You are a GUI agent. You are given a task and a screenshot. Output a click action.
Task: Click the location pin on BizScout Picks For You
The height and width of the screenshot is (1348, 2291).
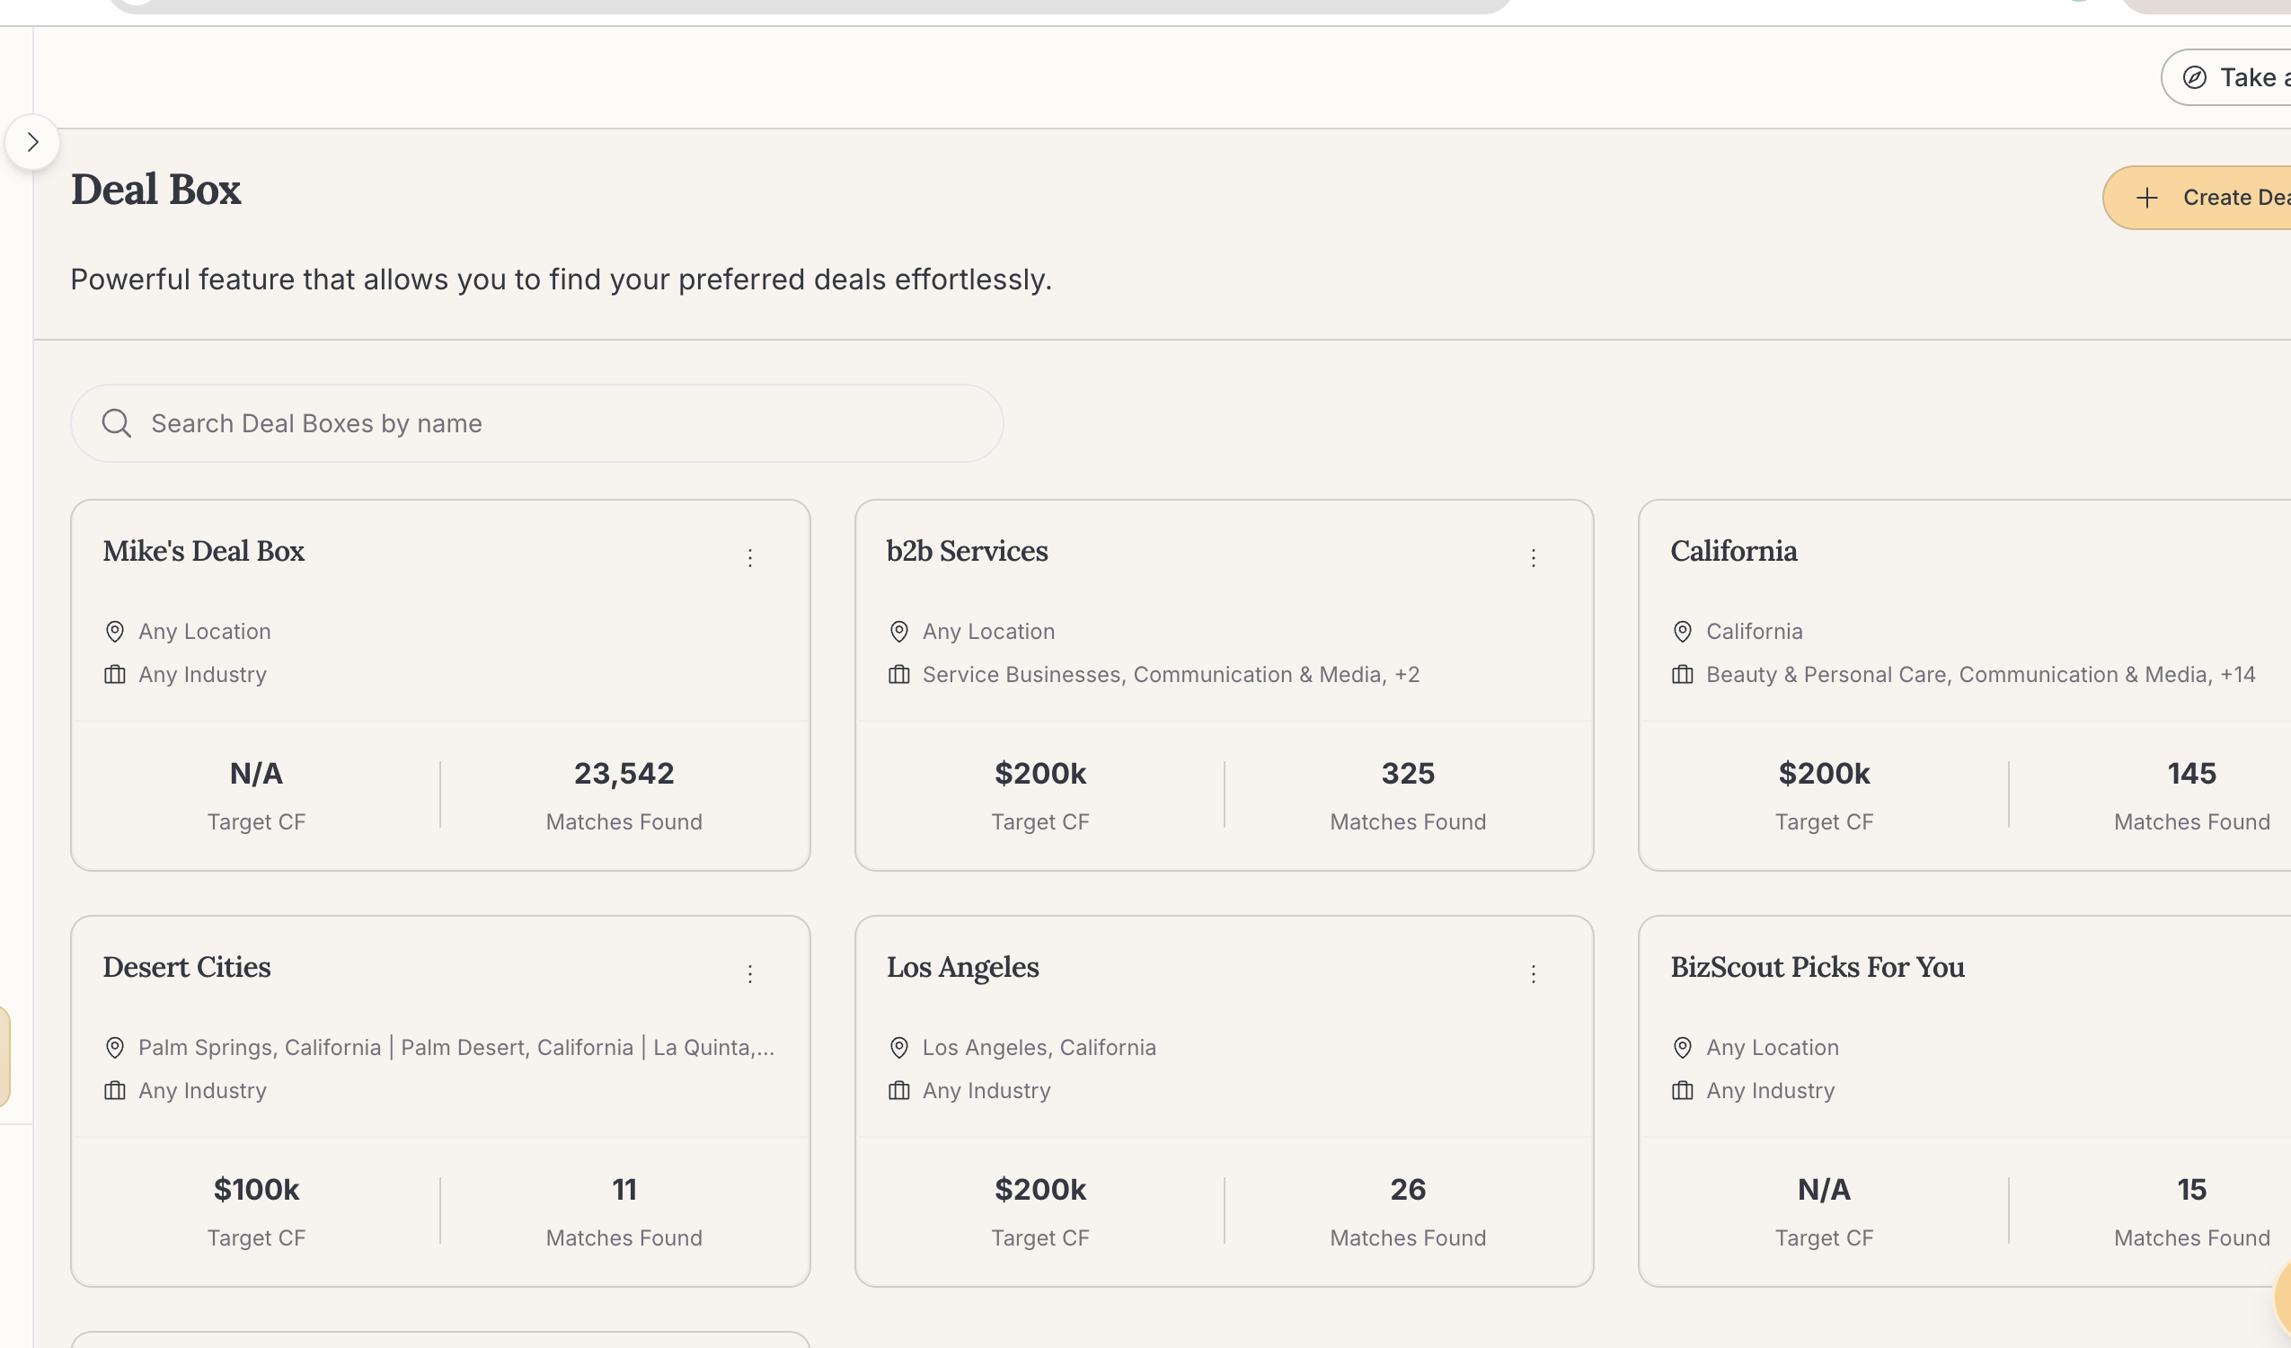click(x=1682, y=1047)
